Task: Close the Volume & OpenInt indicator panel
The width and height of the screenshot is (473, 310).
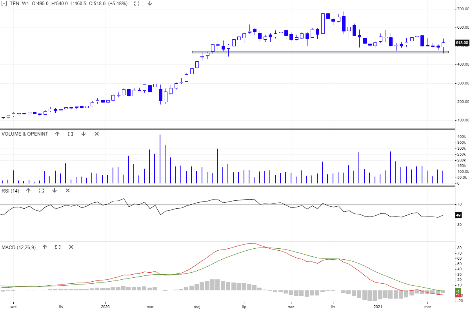Action: 96,134
